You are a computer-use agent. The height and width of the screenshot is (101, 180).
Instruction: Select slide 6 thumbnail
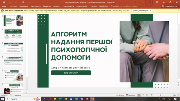pos(13,88)
